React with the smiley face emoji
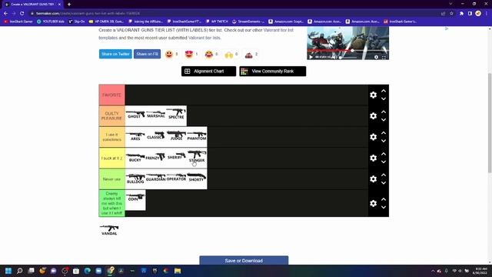Screen dimensions: 492x277 169,55
